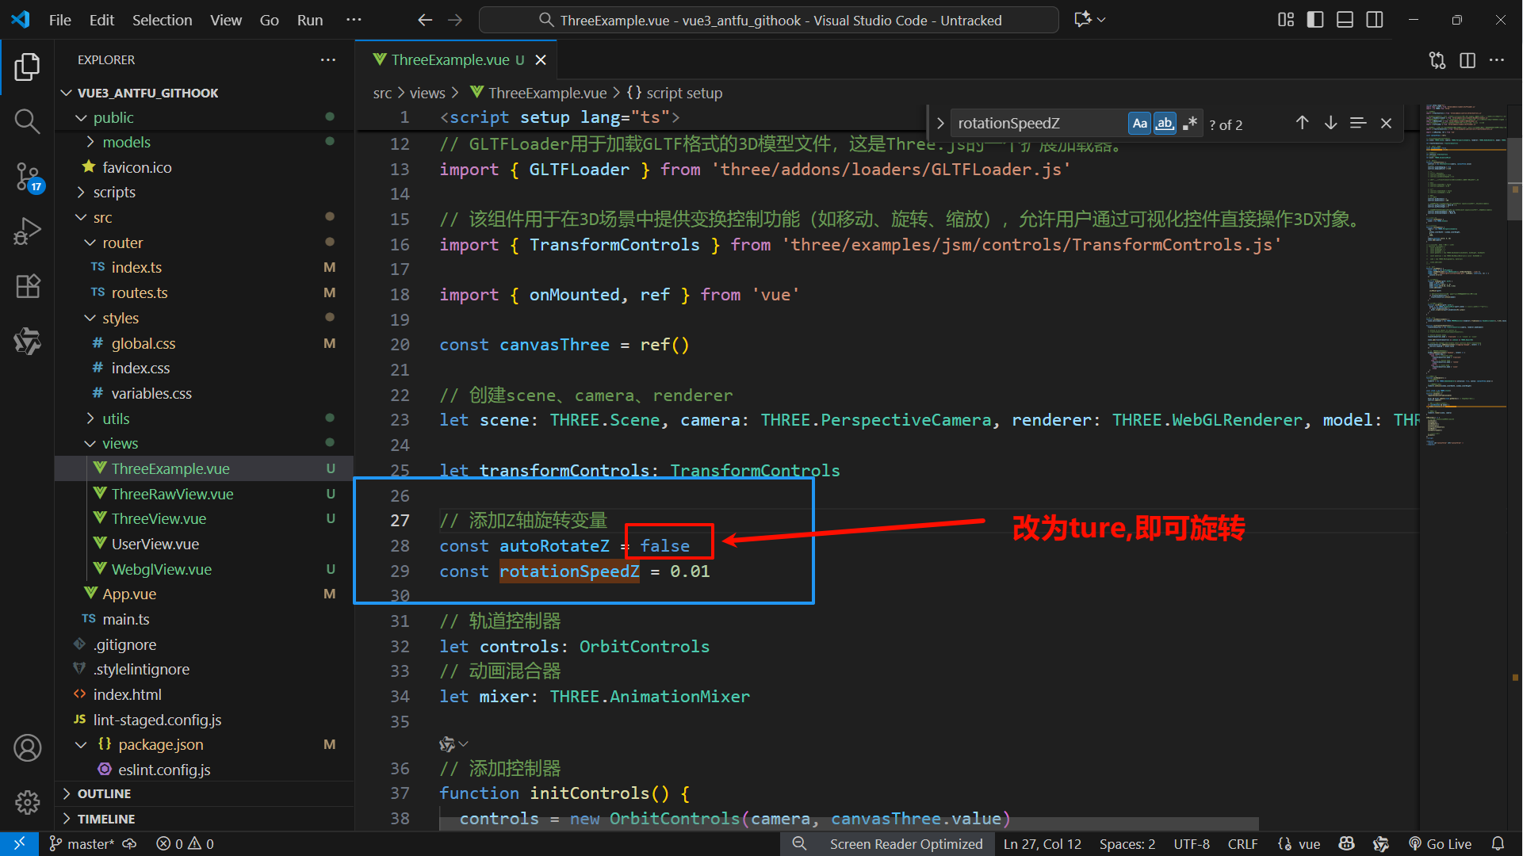Click the editor minimap scrollbar slider
1523x856 pixels.
coord(1513,162)
